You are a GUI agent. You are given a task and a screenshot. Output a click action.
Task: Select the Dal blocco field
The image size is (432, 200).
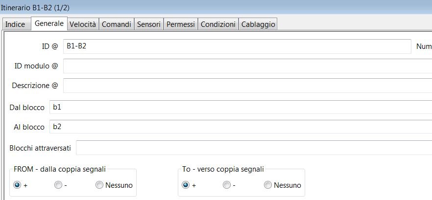[x=240, y=108]
